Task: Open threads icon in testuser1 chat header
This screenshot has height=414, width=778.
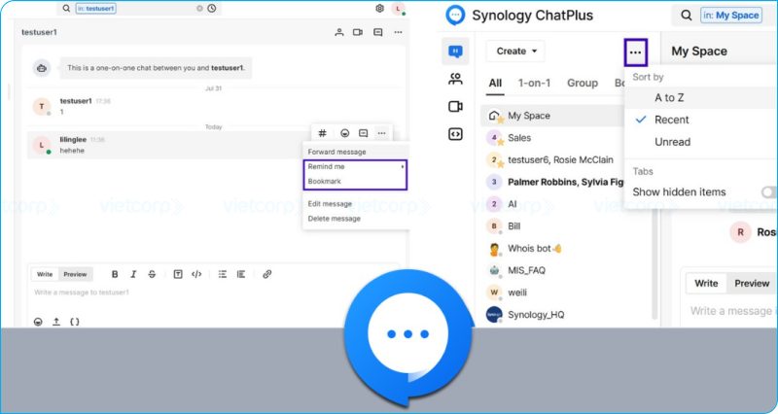Action: (378, 32)
